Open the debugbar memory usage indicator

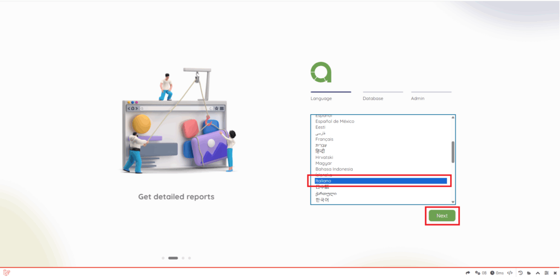pos(481,273)
